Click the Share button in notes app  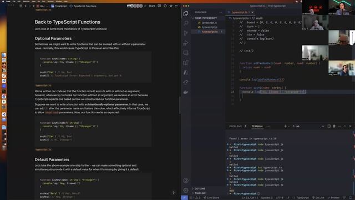click(151, 6)
